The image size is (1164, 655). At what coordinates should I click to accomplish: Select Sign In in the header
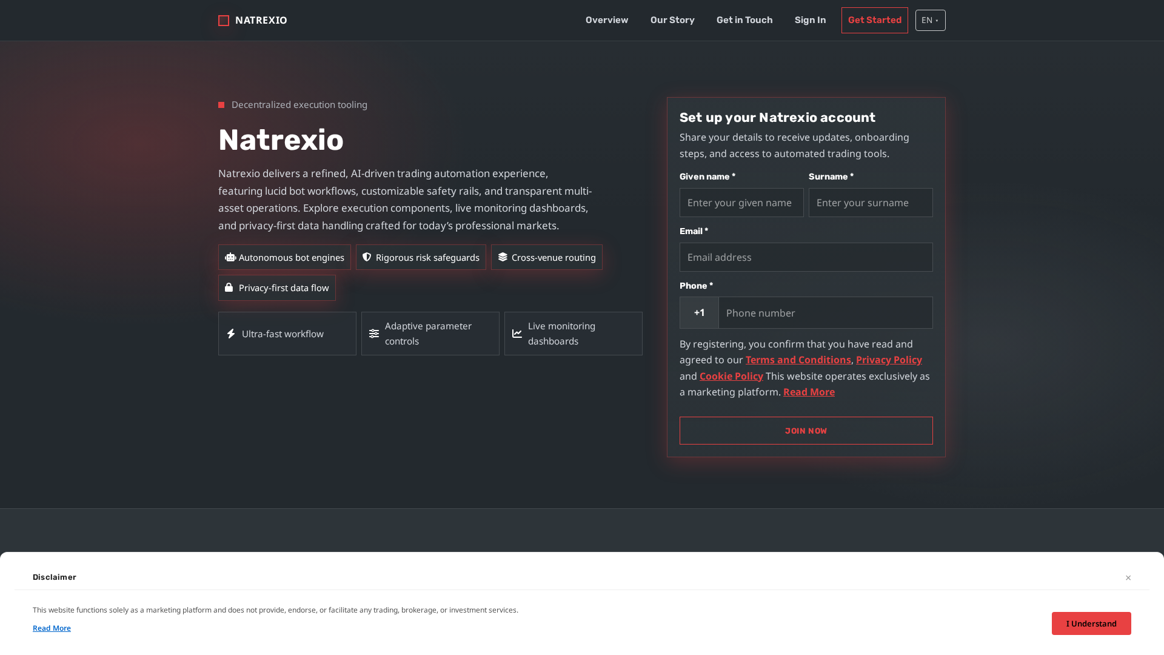coord(810,20)
